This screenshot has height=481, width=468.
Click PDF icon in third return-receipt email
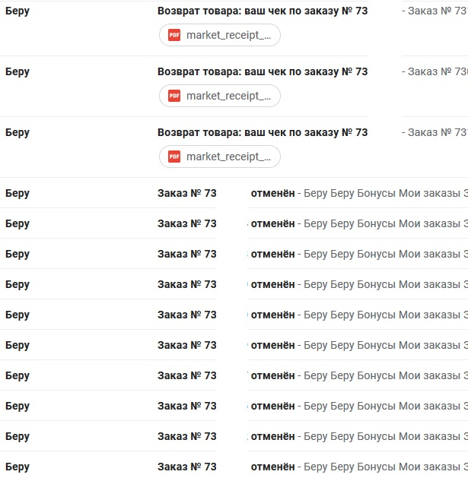point(174,157)
